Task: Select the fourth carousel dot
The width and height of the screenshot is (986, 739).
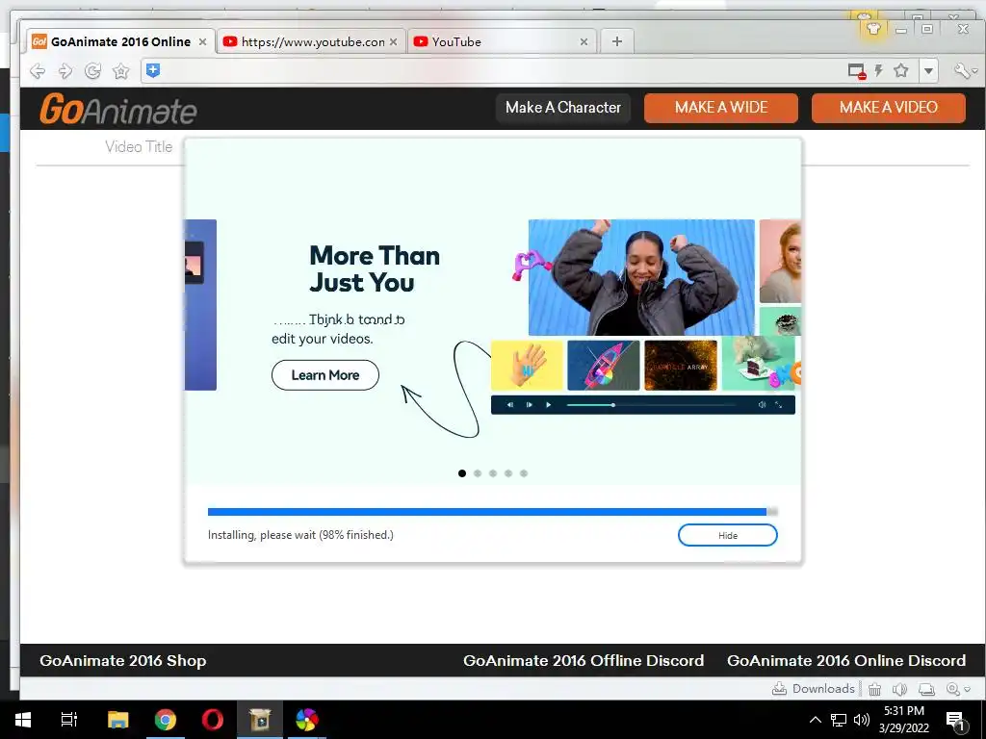Action: pos(508,473)
